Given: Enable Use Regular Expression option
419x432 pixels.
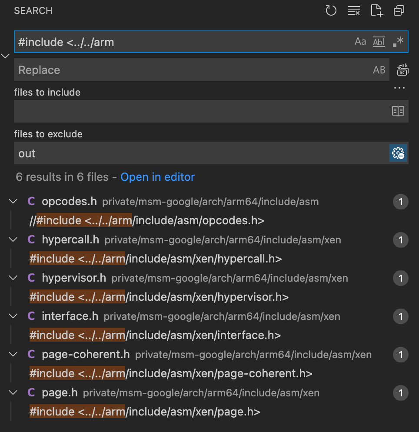Looking at the screenshot, I should [398, 42].
